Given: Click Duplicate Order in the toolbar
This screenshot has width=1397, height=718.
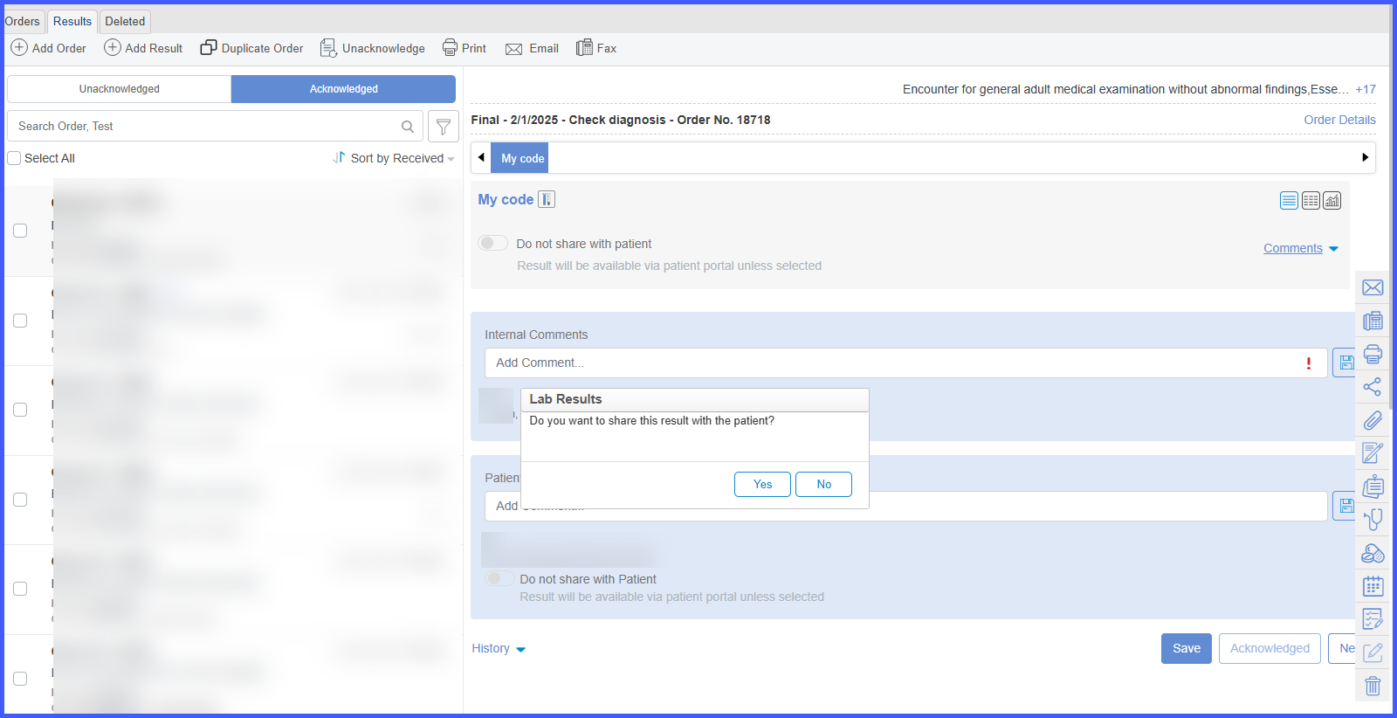Looking at the screenshot, I should (252, 48).
